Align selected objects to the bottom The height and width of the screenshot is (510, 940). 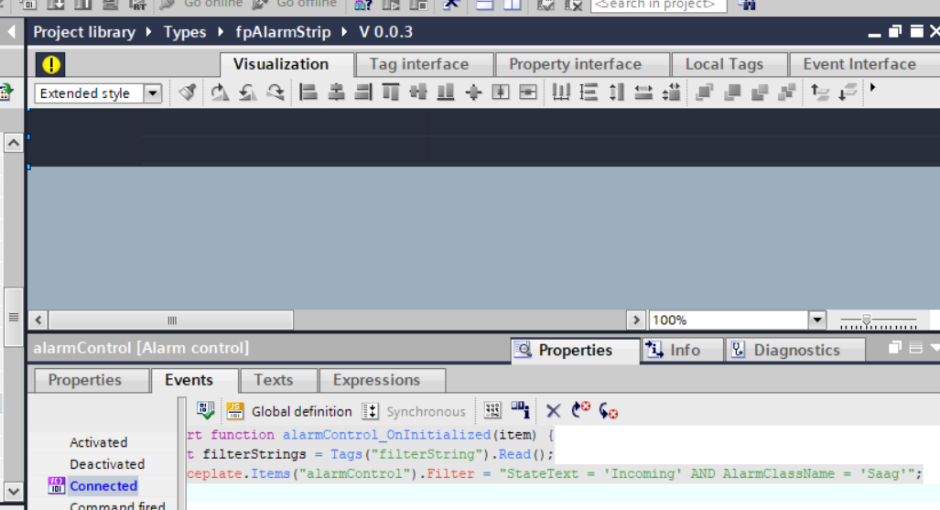(446, 92)
